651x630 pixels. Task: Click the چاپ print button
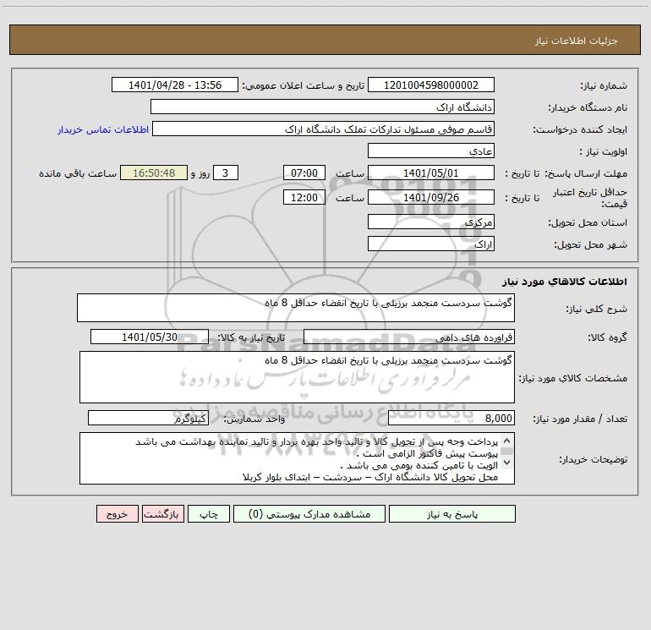209,514
